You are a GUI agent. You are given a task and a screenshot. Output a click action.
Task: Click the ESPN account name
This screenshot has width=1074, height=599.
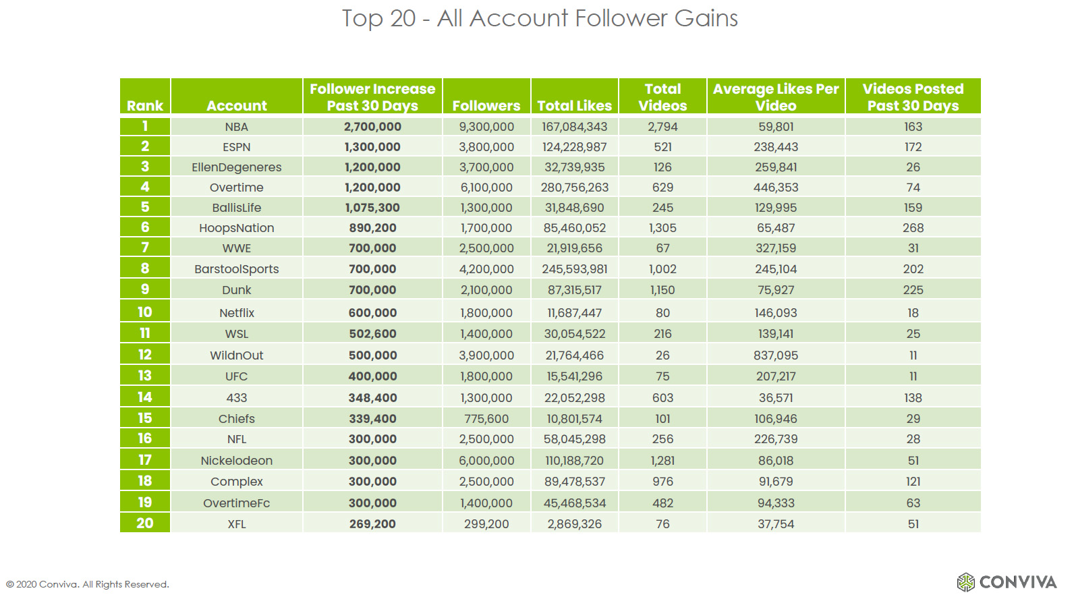[237, 147]
